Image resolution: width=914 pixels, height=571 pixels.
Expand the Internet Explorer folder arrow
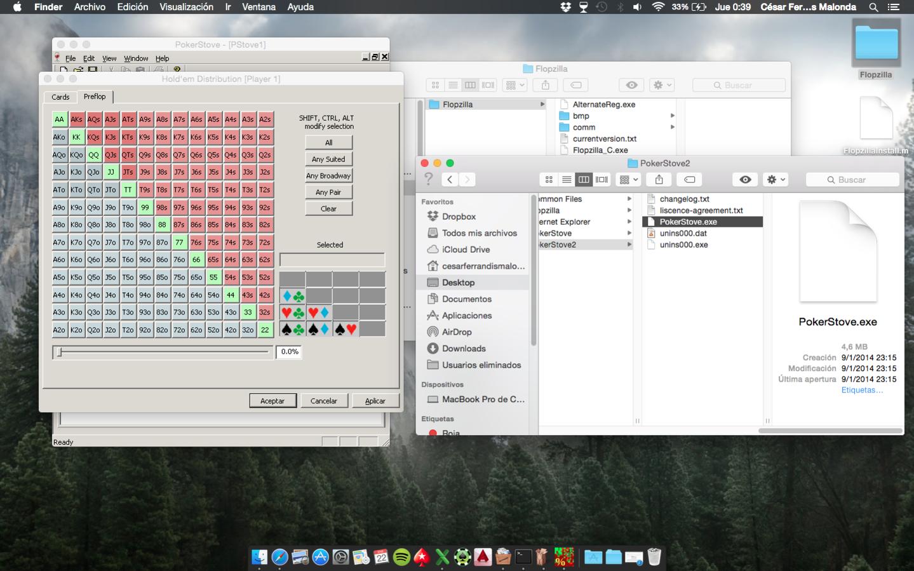629,222
